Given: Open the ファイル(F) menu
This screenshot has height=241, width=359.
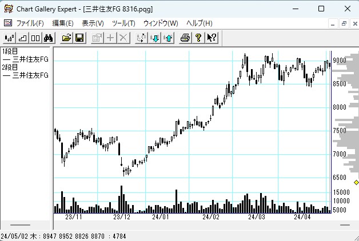Looking at the screenshot, I should (x=30, y=23).
